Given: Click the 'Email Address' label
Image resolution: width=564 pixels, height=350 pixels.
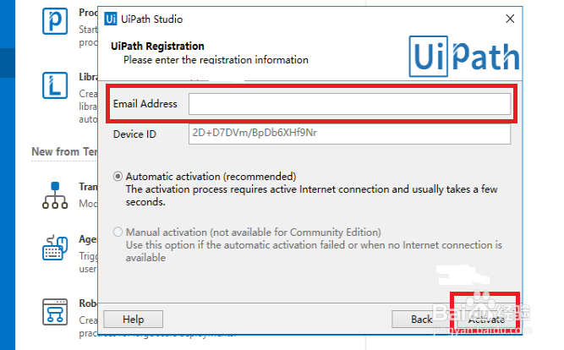Looking at the screenshot, I should click(x=145, y=104).
